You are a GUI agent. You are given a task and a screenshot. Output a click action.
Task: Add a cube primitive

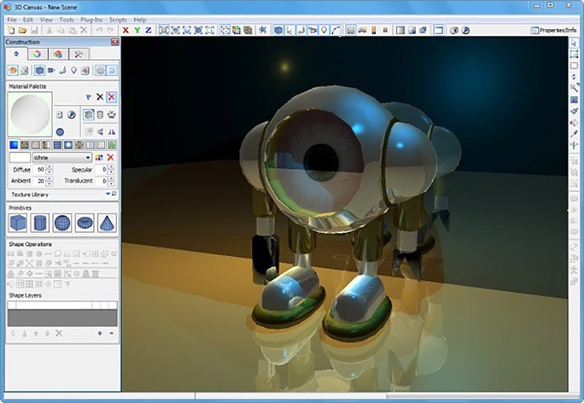[18, 223]
